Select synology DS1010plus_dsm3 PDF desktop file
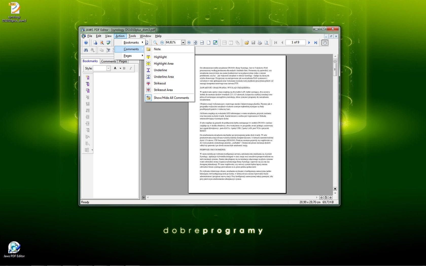The image size is (426, 266). coord(14,12)
